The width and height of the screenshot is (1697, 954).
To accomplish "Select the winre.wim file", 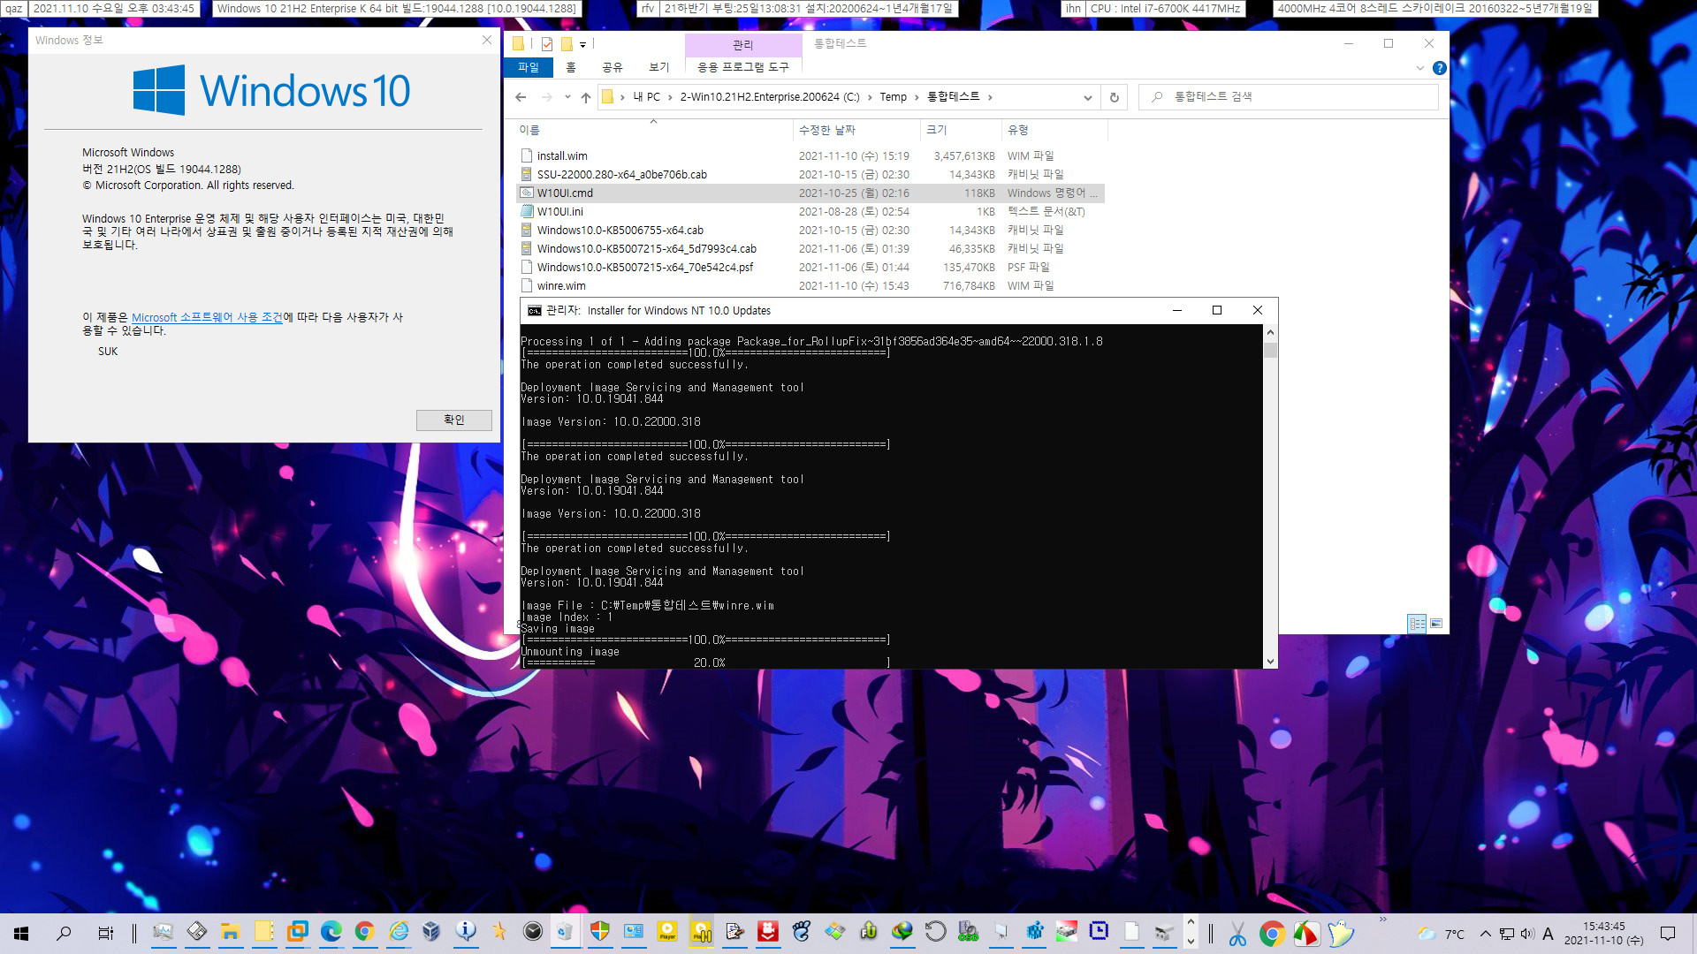I will tap(561, 286).
